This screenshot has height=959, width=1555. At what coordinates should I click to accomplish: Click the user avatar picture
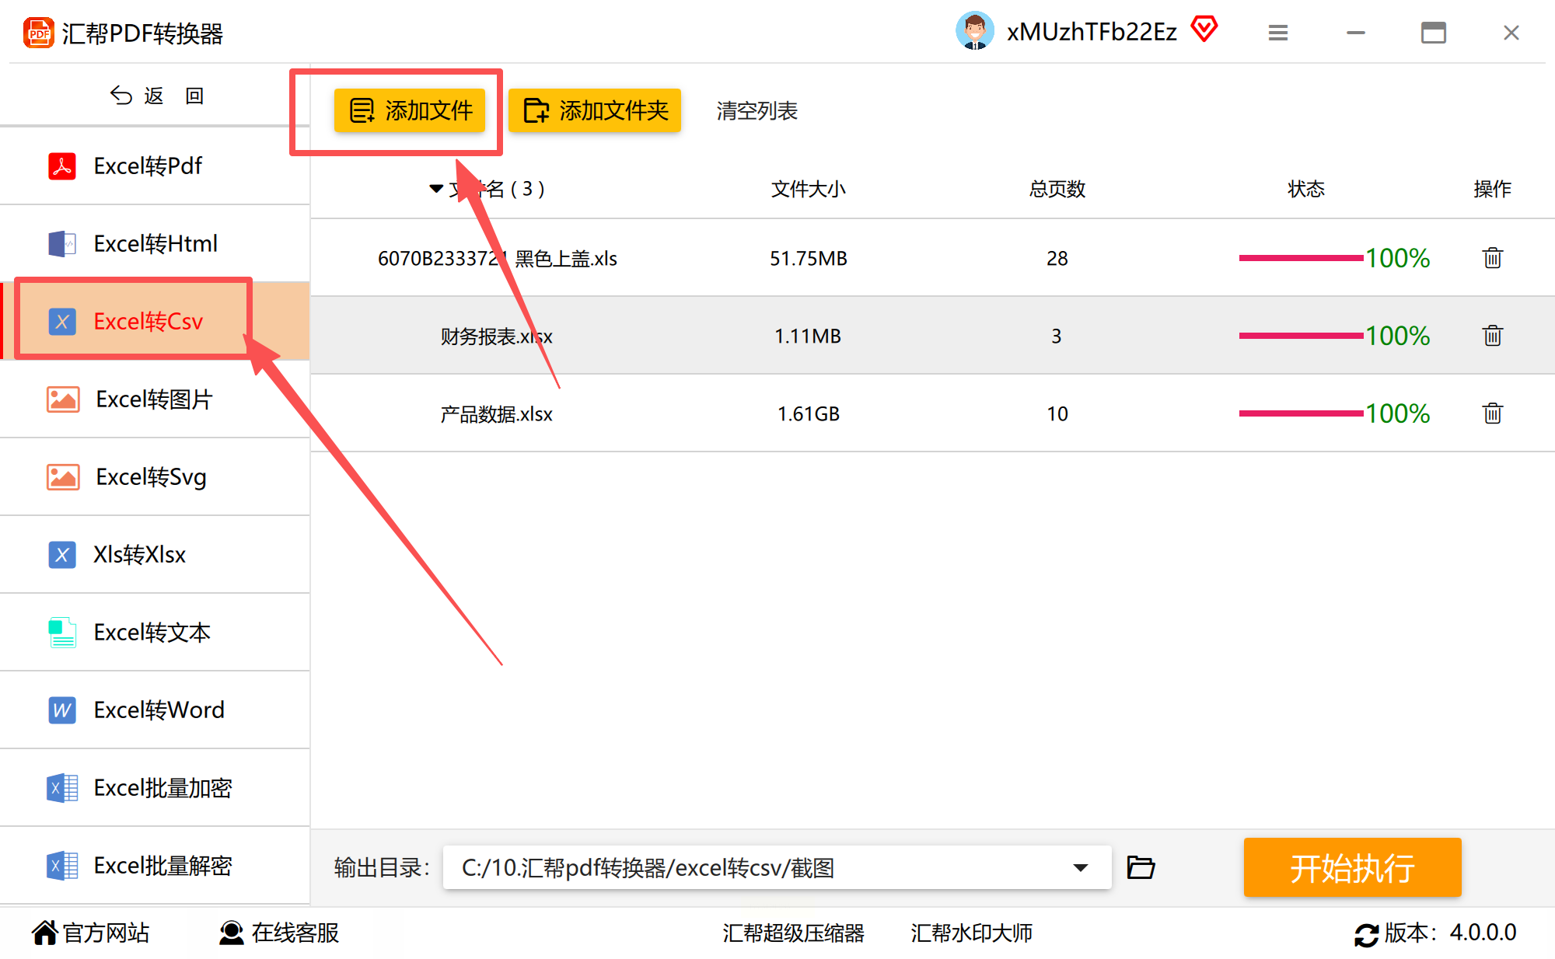(x=974, y=31)
